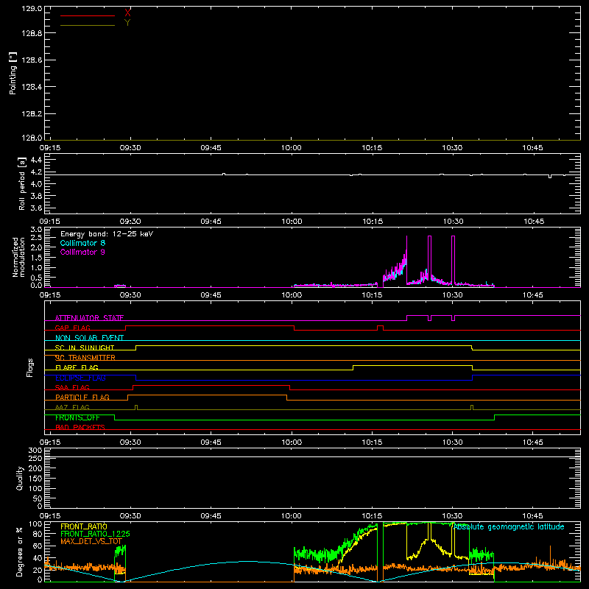Select the Roll period axis title

pos(21,184)
